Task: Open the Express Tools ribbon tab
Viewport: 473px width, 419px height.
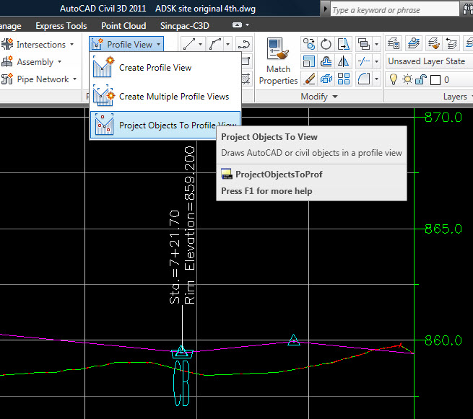Action: 61,26
